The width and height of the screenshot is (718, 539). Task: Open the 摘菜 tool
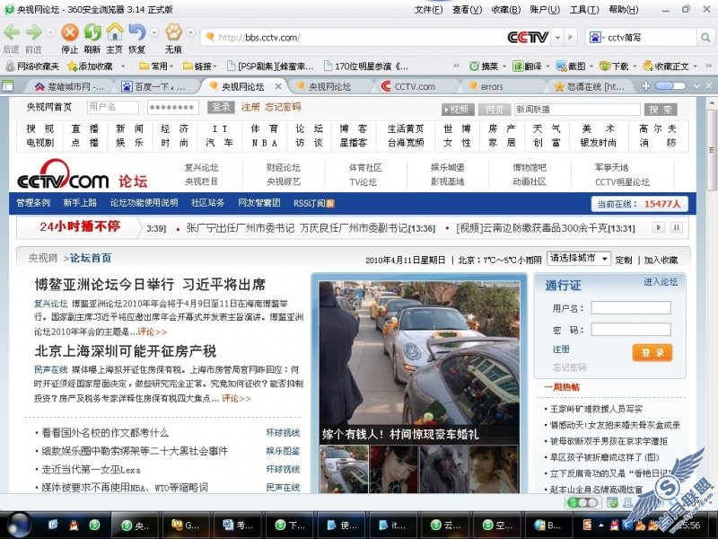coord(484,66)
